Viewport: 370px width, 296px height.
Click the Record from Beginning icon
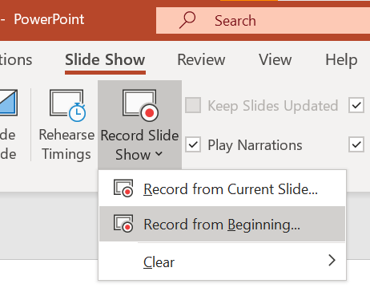point(123,224)
